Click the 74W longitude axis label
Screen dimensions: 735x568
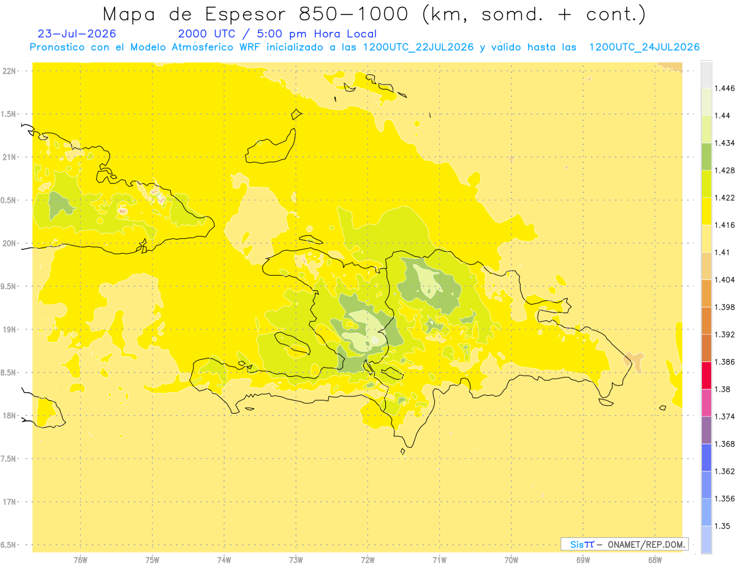click(x=224, y=560)
